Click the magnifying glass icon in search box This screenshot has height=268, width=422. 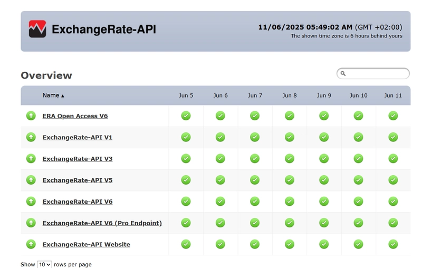coord(343,73)
